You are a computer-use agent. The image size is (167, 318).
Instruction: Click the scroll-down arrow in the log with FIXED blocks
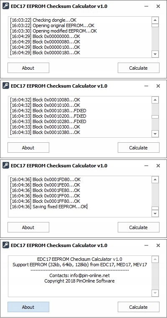point(155,134)
